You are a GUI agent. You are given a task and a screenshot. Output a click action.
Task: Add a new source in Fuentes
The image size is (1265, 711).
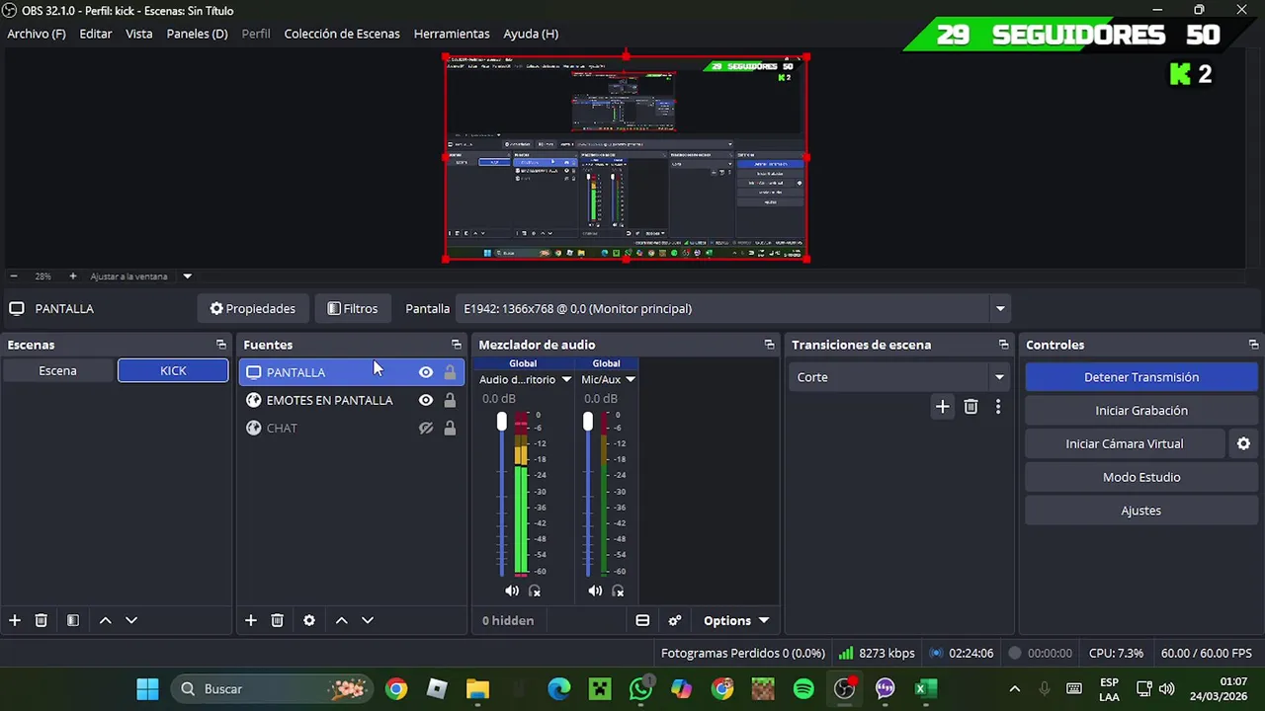(x=251, y=620)
